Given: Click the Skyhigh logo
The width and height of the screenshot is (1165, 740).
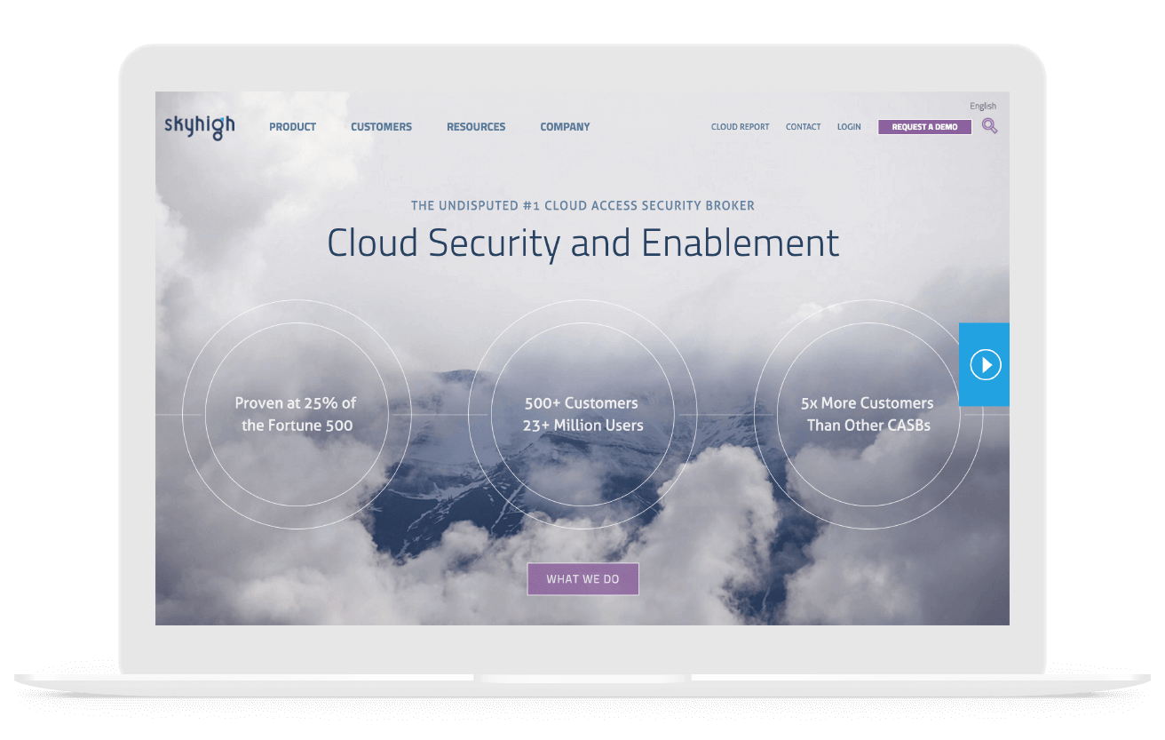Looking at the screenshot, I should click(200, 127).
